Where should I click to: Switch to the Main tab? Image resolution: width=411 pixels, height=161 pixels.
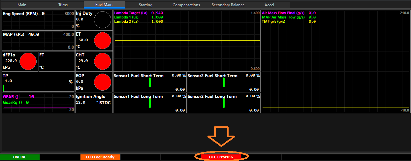22,5
